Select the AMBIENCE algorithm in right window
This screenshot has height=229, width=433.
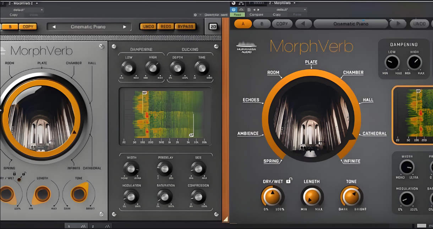pyautogui.click(x=248, y=134)
